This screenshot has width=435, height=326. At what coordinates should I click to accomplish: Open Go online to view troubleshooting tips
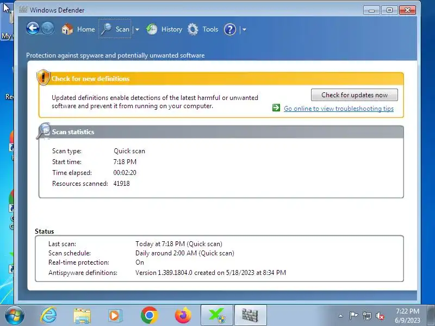(338, 108)
